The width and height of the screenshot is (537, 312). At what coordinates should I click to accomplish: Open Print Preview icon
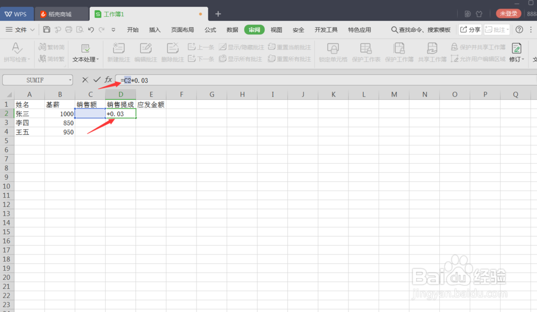click(x=80, y=30)
